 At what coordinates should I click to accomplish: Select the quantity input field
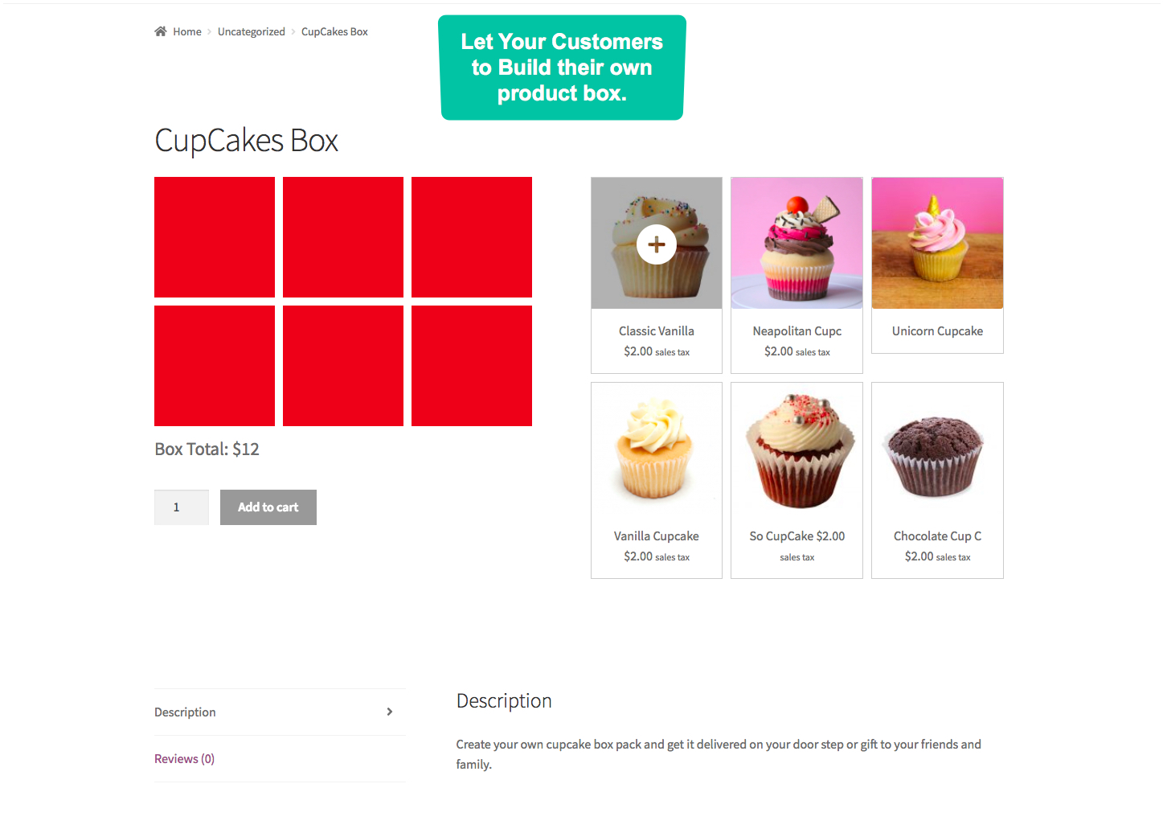tap(181, 507)
